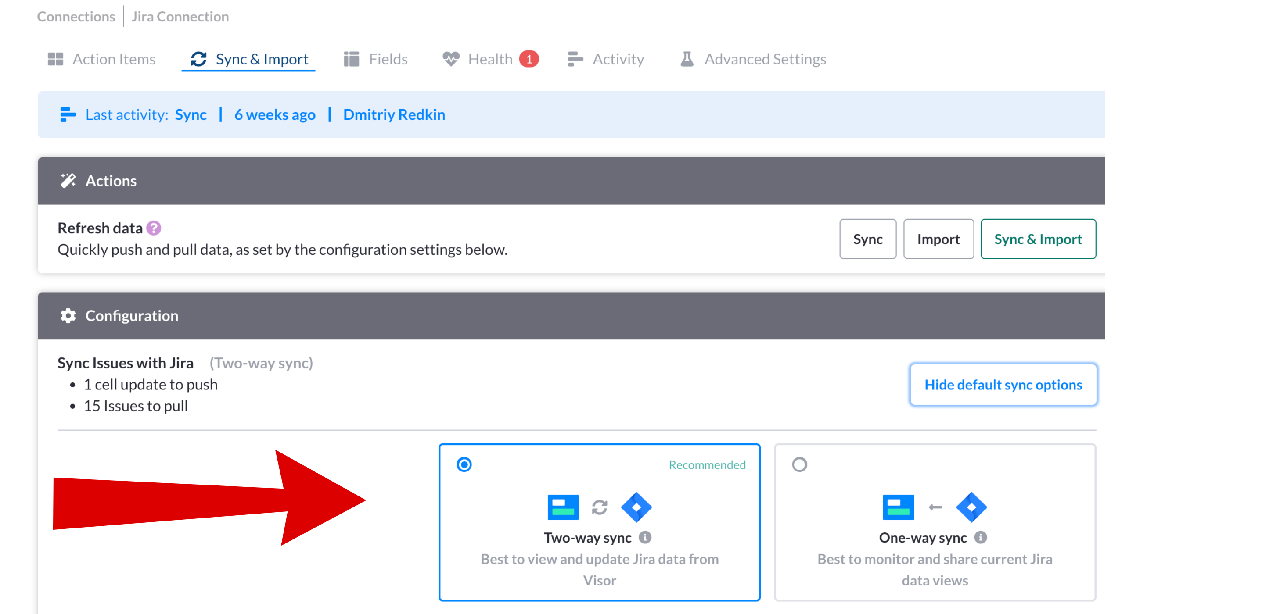Click the Jira logo in Two-way sync card
1280x614 pixels.
click(636, 507)
